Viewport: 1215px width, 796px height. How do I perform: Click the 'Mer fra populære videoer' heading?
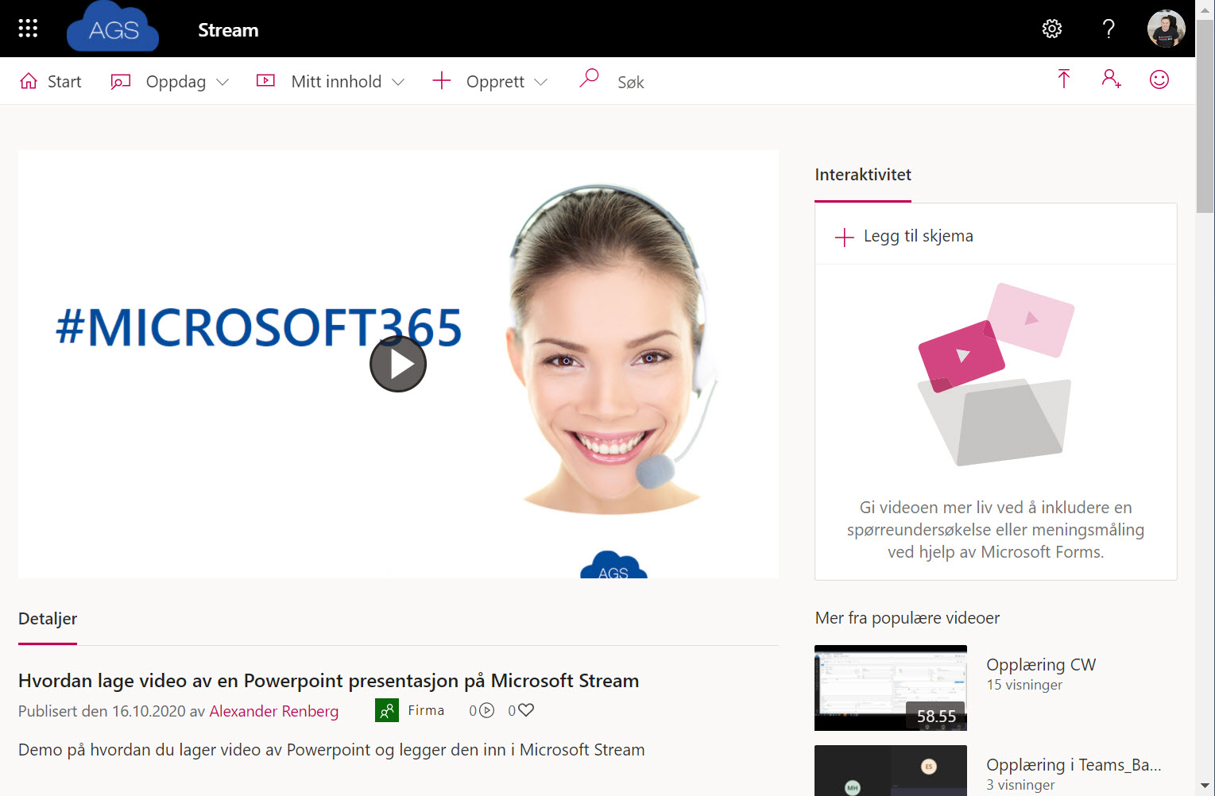[x=907, y=618]
